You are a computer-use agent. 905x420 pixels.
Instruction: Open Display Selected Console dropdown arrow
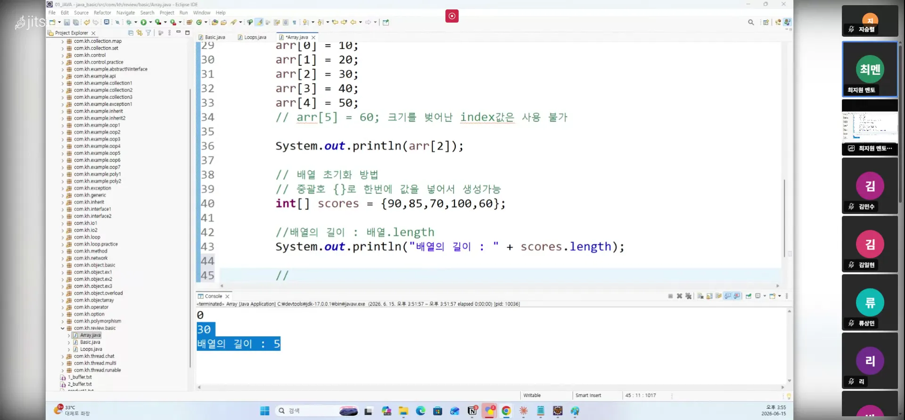765,296
